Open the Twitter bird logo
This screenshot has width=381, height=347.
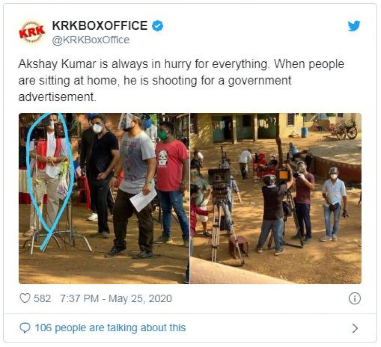(354, 26)
